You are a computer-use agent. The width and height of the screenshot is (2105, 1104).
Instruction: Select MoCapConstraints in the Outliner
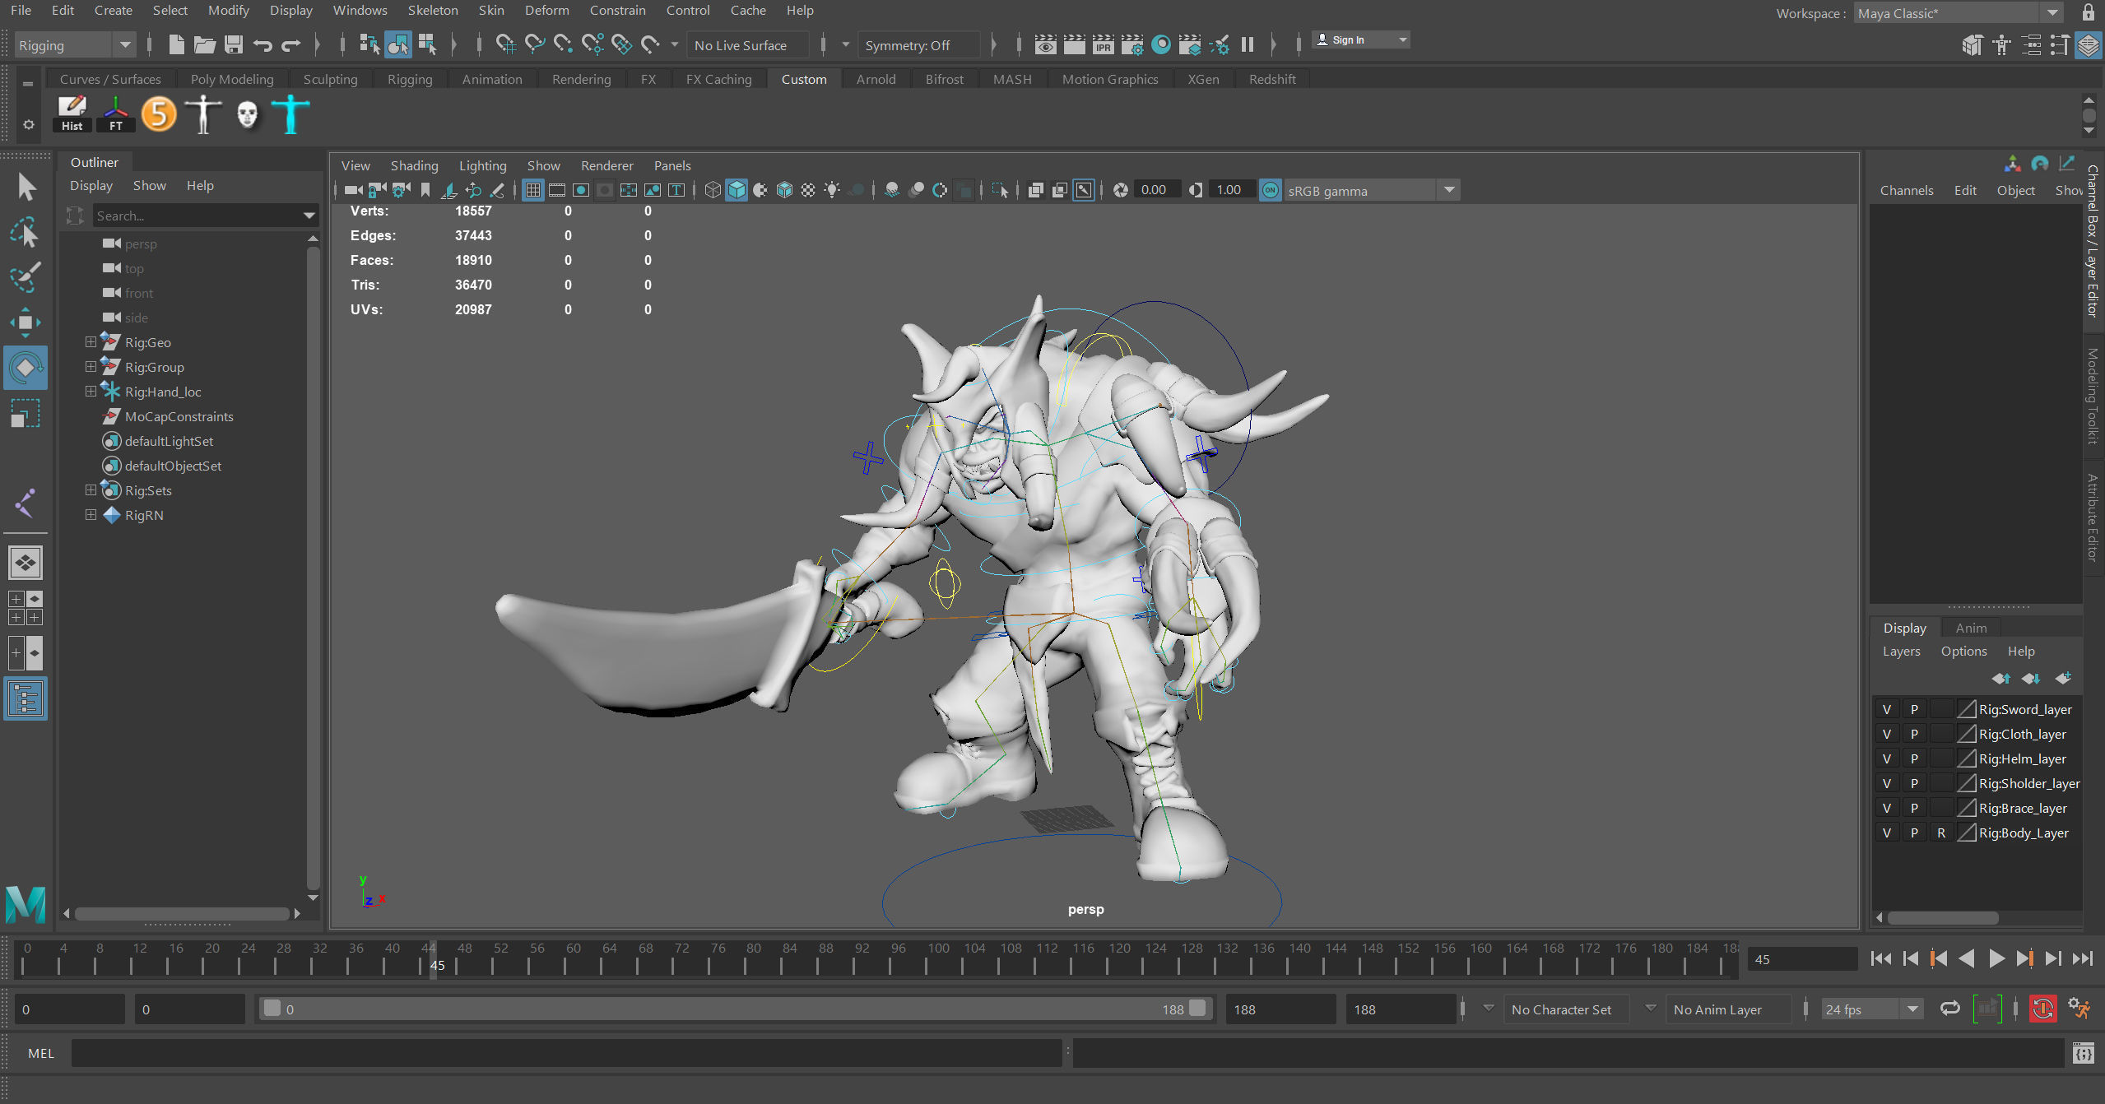(x=179, y=416)
